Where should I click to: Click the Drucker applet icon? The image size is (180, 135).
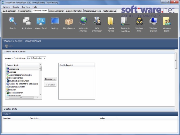pos(8,90)
